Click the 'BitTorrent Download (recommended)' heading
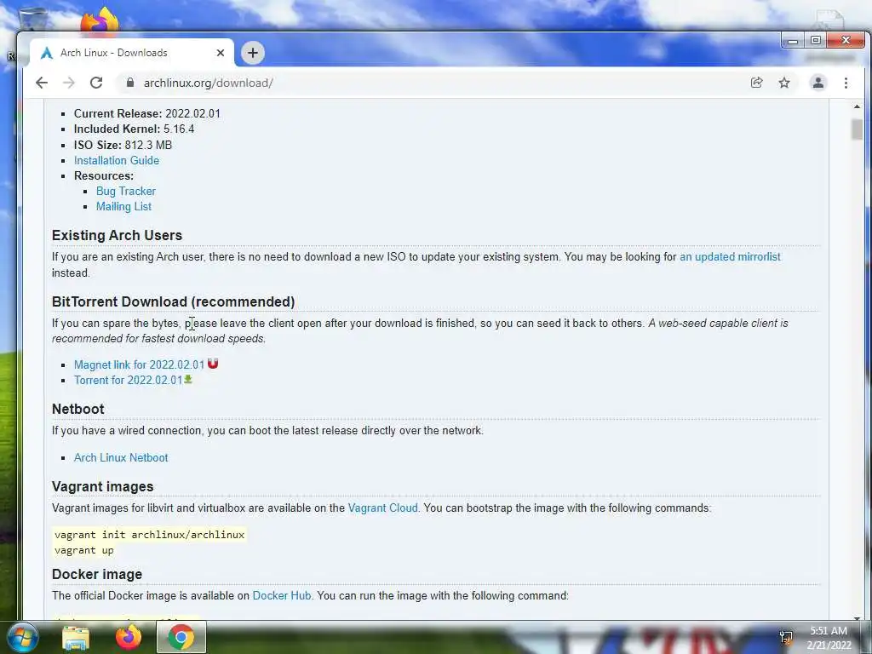The width and height of the screenshot is (872, 654). [173, 301]
